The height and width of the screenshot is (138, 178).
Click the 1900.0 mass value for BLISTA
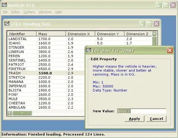point(44,90)
